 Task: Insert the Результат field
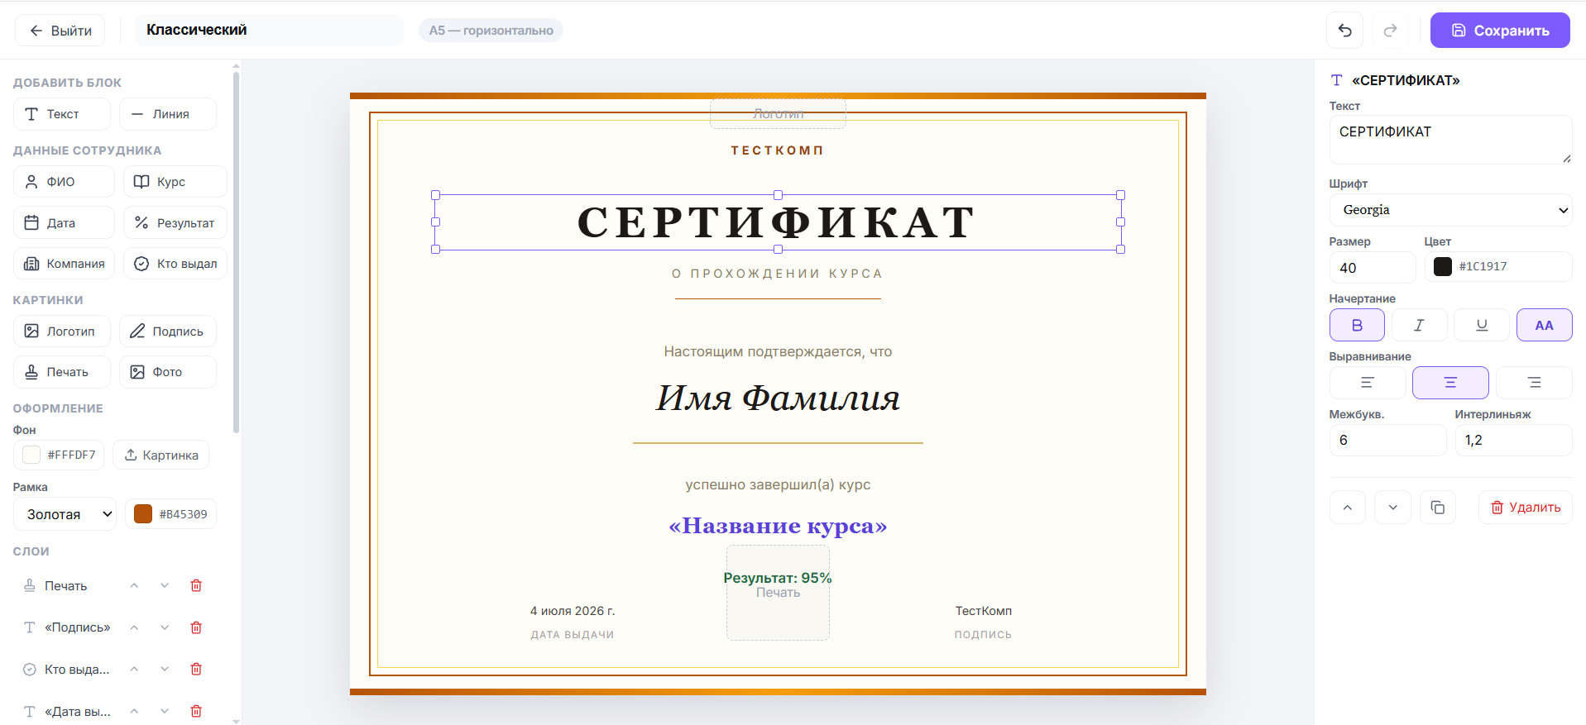point(175,222)
